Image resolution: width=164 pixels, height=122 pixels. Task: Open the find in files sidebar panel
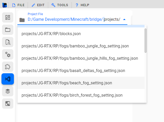point(8,42)
